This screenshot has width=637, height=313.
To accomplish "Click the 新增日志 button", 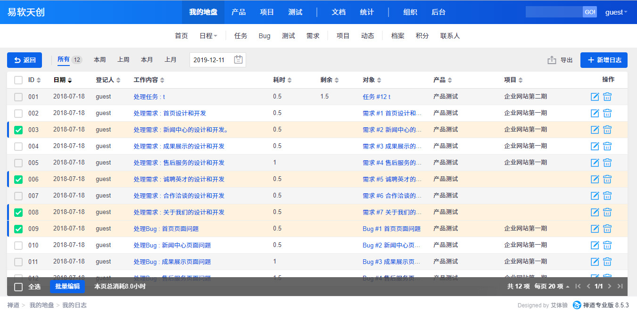I will pos(604,60).
